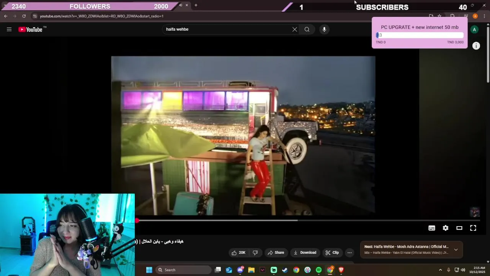490x276 pixels.
Task: Open volume control in system tray
Action: click(x=463, y=270)
